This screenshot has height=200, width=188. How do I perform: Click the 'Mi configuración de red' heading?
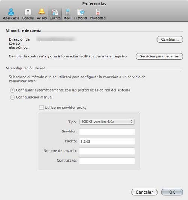[x=26, y=68]
